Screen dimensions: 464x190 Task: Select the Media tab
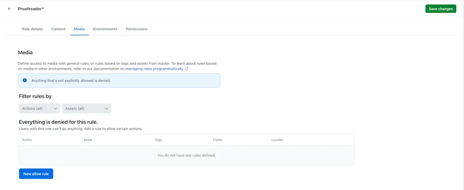pos(79,29)
